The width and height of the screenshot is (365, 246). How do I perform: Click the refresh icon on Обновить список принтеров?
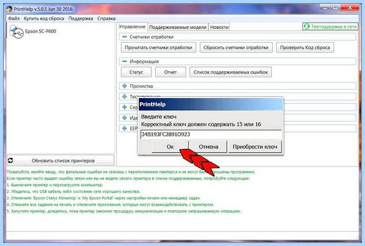click(11, 161)
